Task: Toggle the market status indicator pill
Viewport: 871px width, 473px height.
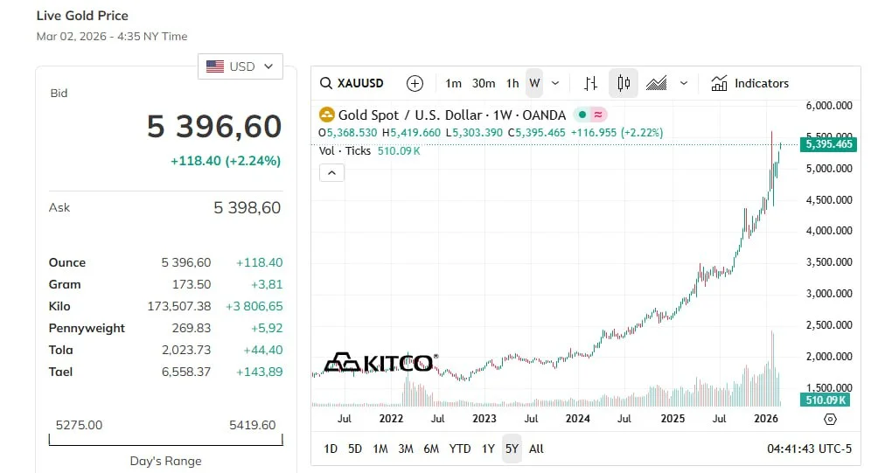Action: click(x=590, y=115)
